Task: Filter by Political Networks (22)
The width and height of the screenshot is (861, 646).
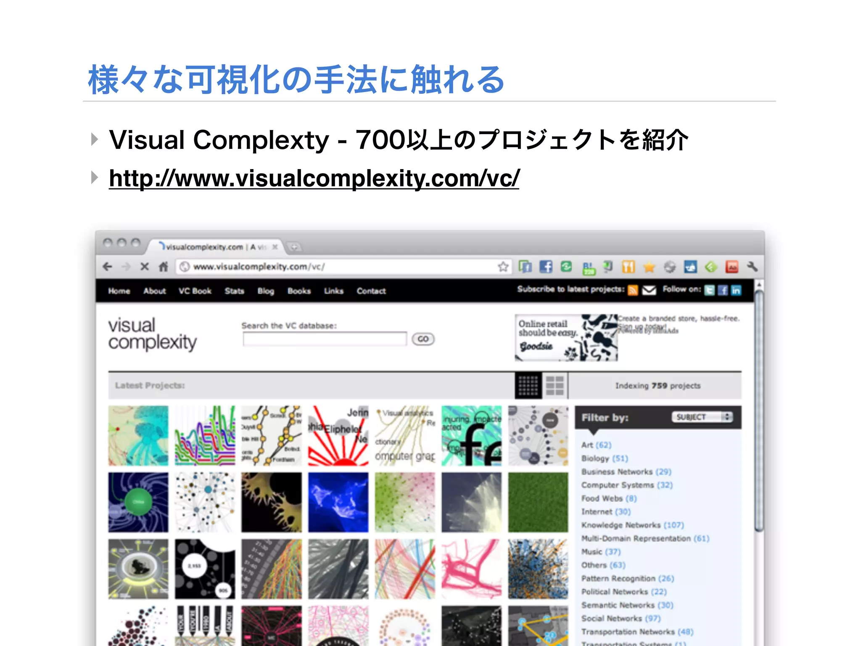Action: pos(624,592)
